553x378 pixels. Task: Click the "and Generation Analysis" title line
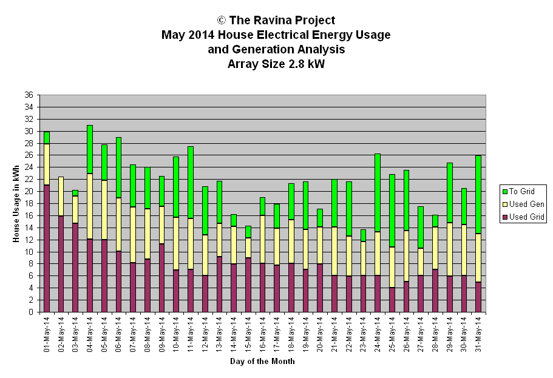tap(276, 49)
